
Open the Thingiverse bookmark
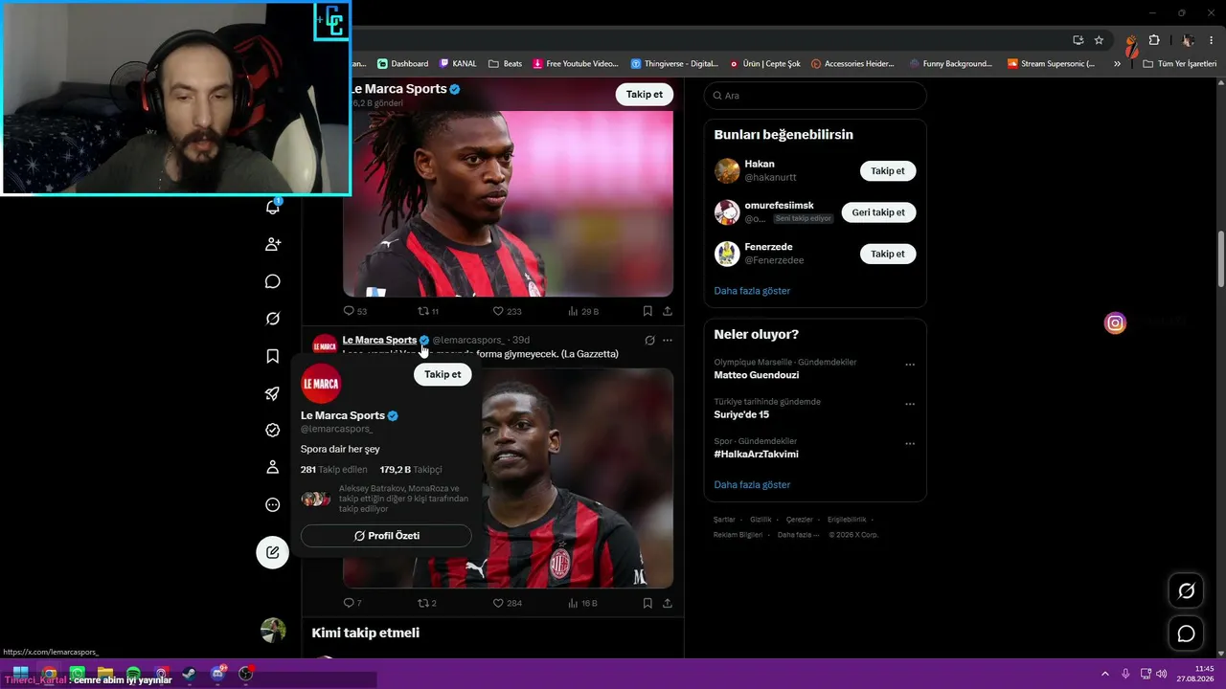(674, 64)
